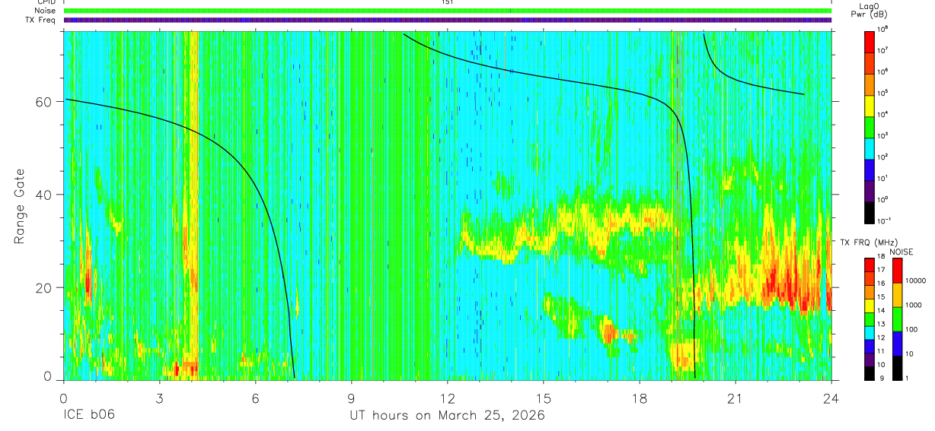Screen dimensions: 935x431
Task: Click the ICE b06 radar label
Action: tap(89, 416)
